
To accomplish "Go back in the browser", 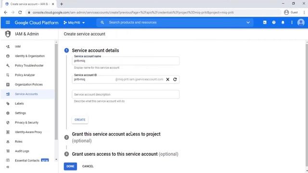I will coord(5,12).
